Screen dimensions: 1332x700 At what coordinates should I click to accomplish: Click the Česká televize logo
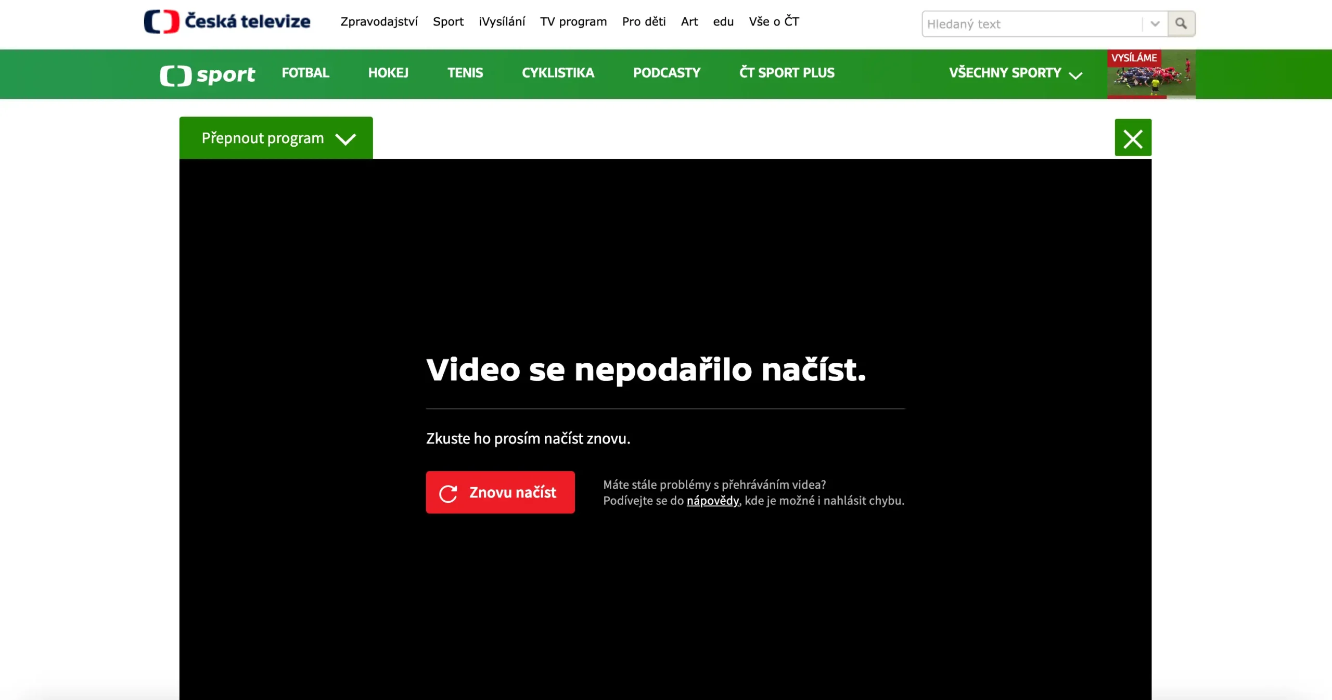[227, 21]
